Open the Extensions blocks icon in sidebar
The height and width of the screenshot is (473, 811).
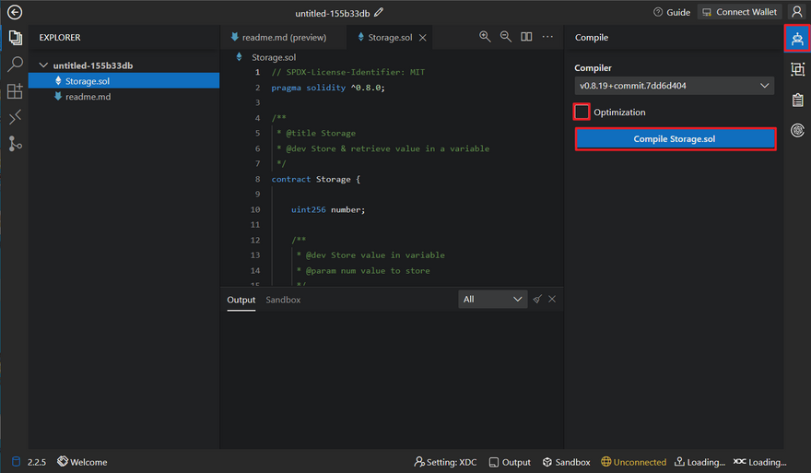(x=15, y=91)
